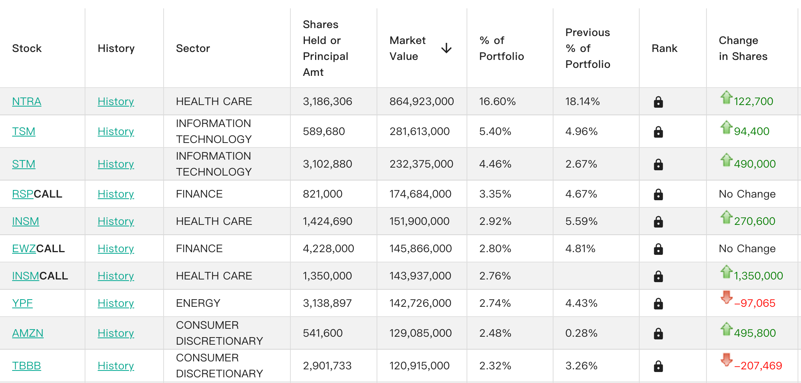Open History link for TSM
Viewport: 801px width, 383px height.
pos(116,131)
